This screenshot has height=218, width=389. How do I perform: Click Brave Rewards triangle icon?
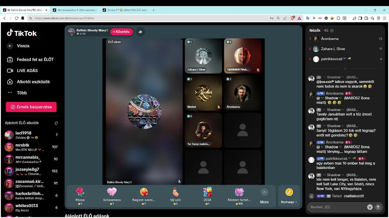(x=299, y=18)
